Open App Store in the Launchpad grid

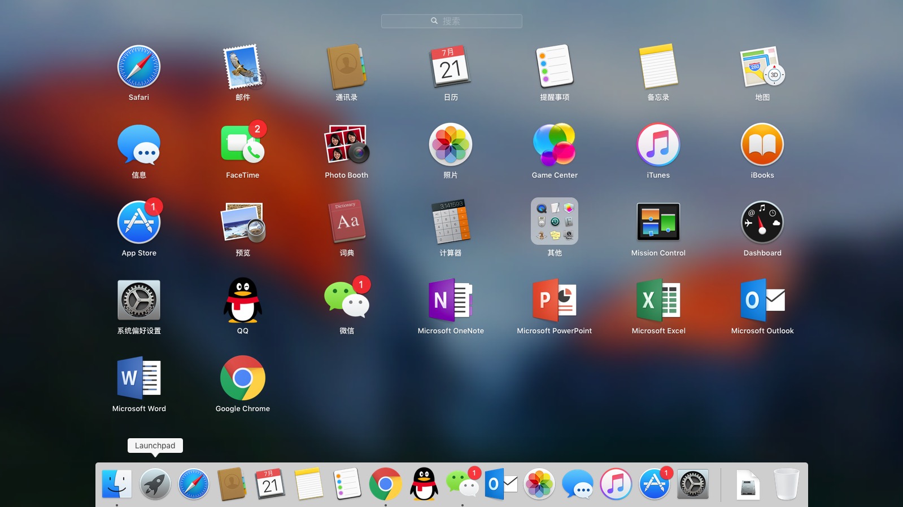click(x=139, y=222)
